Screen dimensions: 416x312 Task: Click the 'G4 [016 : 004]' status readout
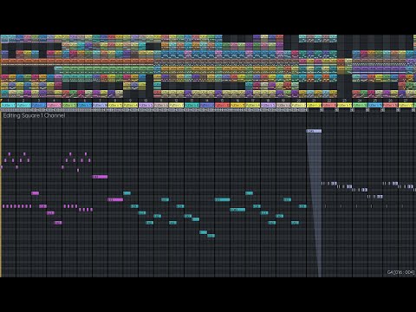[400, 272]
